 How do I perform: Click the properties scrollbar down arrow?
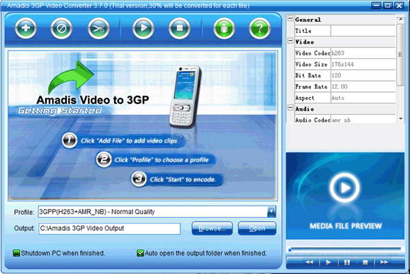(x=400, y=118)
